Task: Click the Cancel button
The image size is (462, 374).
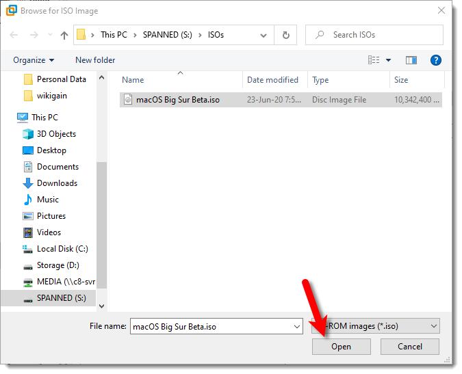Action: 409,347
